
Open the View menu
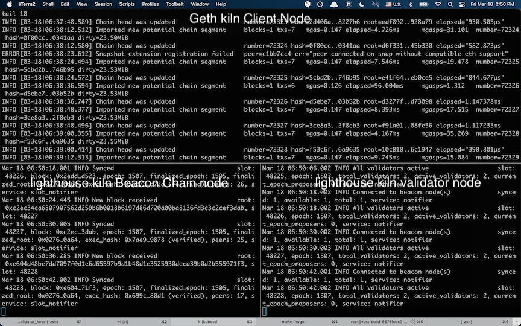(x=82, y=4)
